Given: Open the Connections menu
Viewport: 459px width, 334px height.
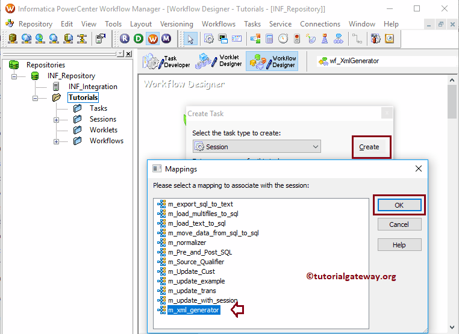Looking at the screenshot, I should pyautogui.click(x=320, y=24).
